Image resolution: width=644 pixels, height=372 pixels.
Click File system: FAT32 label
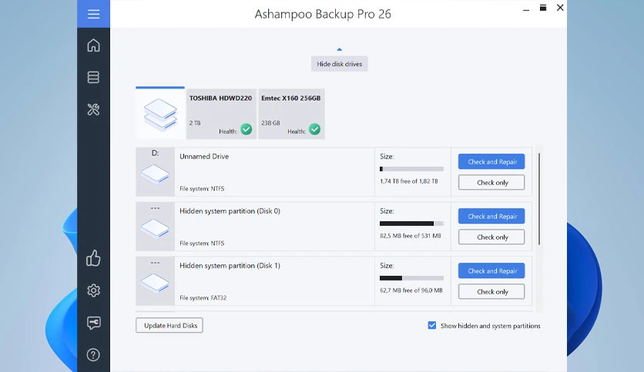(203, 298)
